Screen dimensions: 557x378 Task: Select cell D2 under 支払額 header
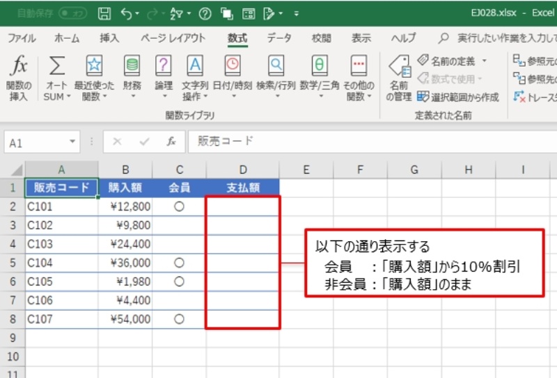[242, 206]
